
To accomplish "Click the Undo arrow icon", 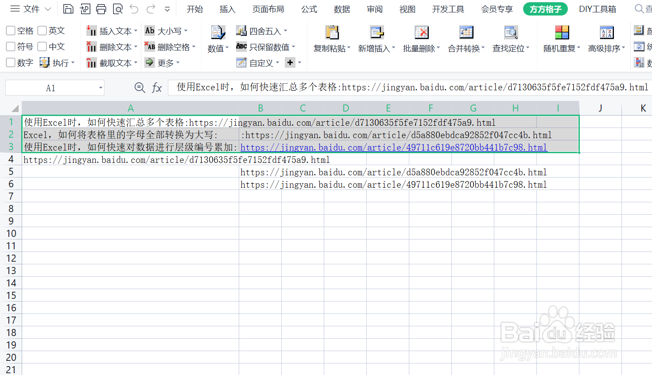I will pos(134,9).
